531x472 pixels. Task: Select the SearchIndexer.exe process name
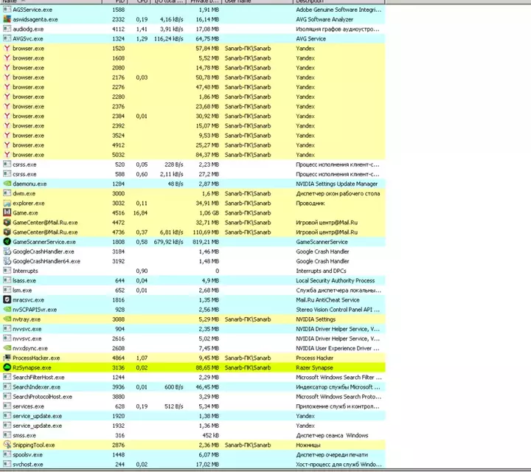pos(37,387)
